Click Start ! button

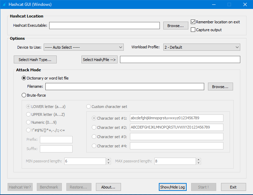coord(203,187)
